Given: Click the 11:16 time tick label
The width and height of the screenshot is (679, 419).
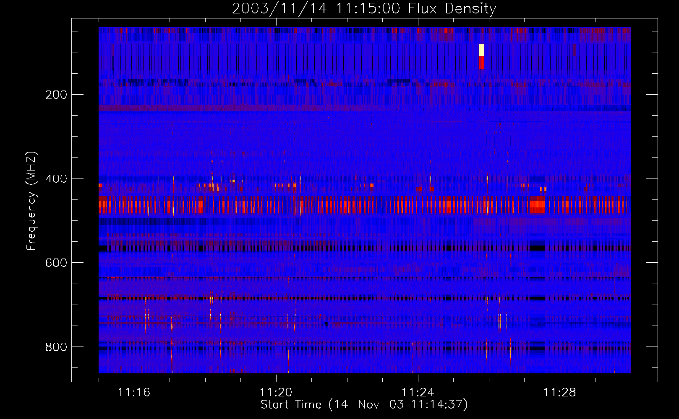Looking at the screenshot, I should 134,393.
